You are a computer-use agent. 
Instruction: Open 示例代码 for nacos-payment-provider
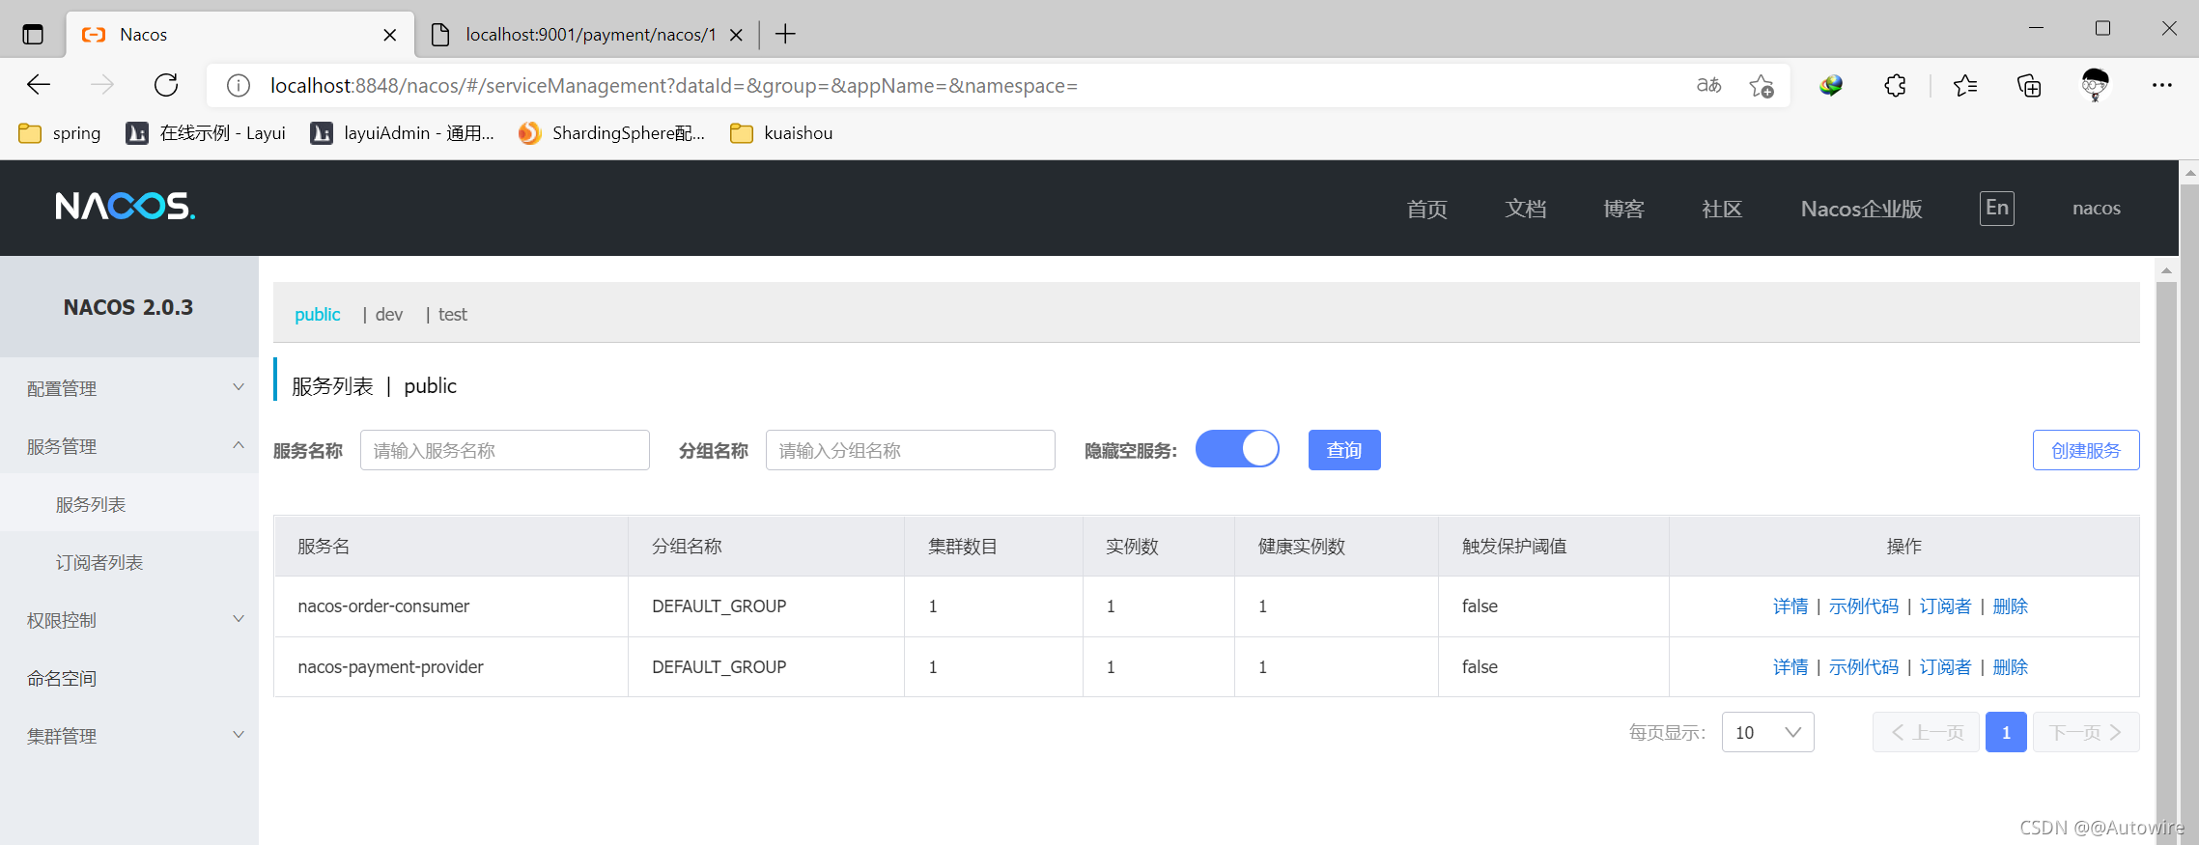(1864, 667)
